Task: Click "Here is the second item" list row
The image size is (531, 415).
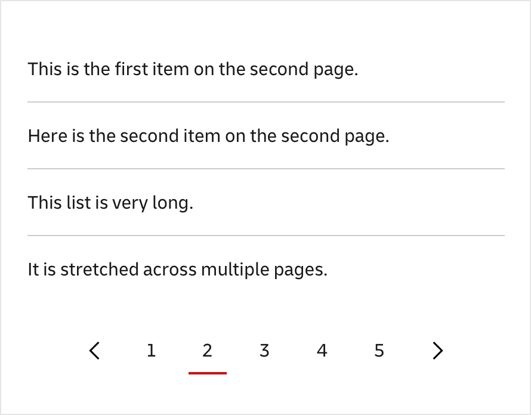Action: (x=208, y=136)
